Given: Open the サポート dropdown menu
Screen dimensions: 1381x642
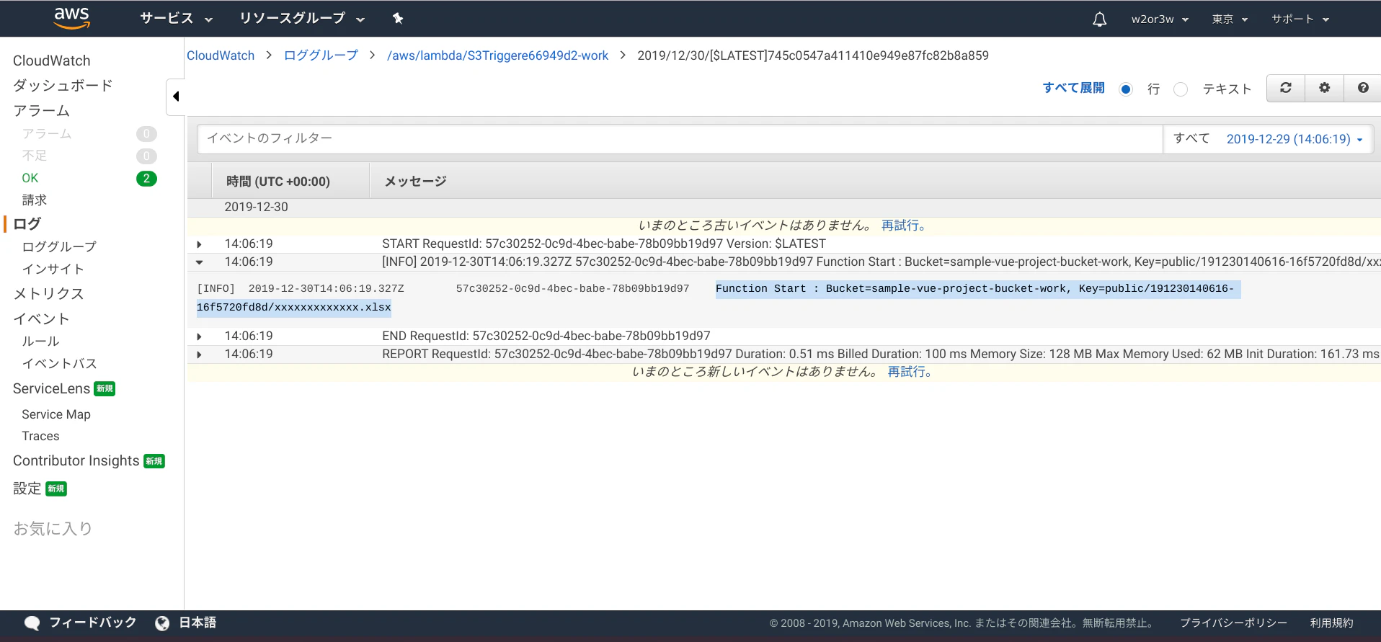Looking at the screenshot, I should pos(1300,19).
